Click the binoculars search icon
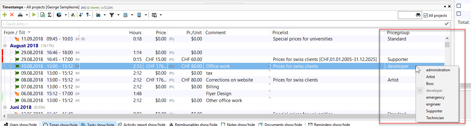The height and width of the screenshot is (126, 471). click(x=418, y=15)
